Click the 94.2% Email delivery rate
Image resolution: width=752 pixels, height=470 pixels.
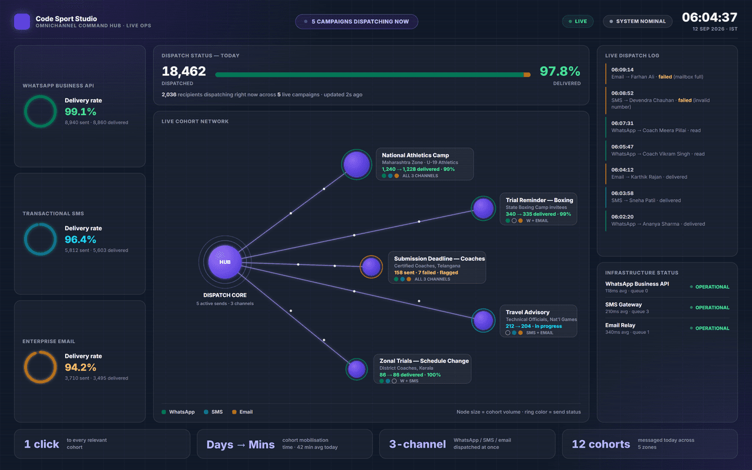tap(80, 367)
